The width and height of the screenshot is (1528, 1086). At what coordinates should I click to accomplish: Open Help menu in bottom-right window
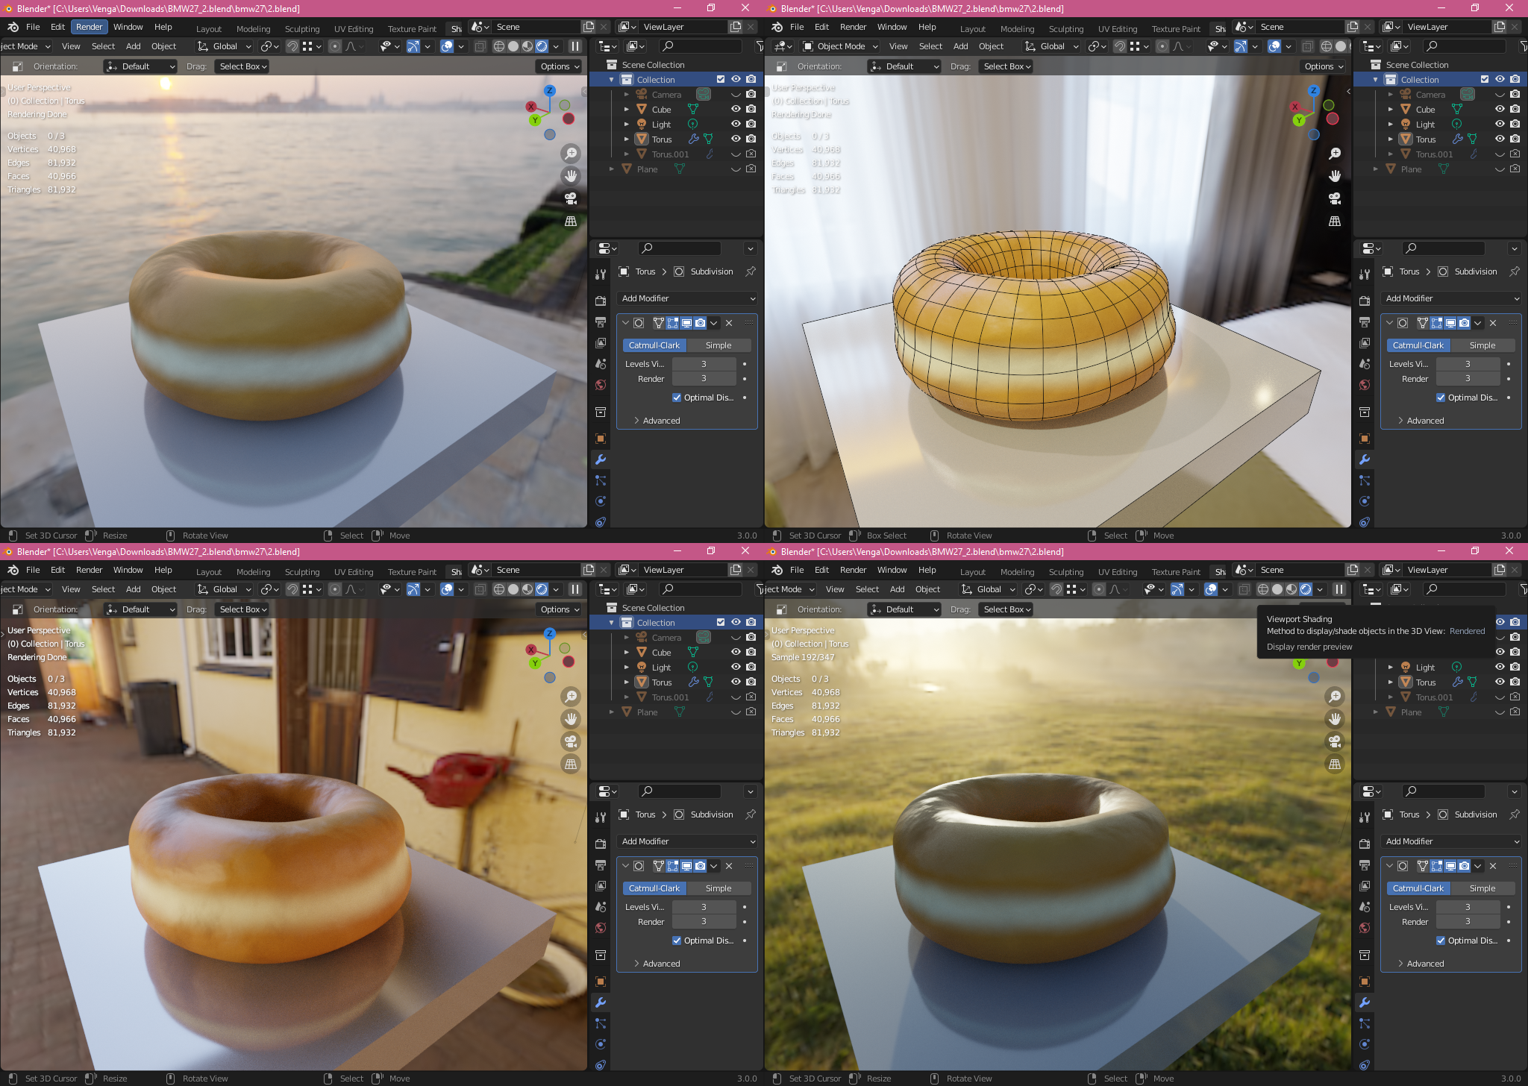(927, 570)
